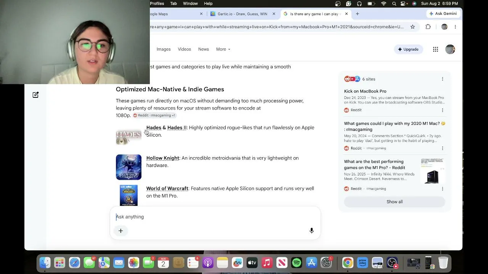Open the Help menu
The width and height of the screenshot is (488, 274).
coord(208,3)
